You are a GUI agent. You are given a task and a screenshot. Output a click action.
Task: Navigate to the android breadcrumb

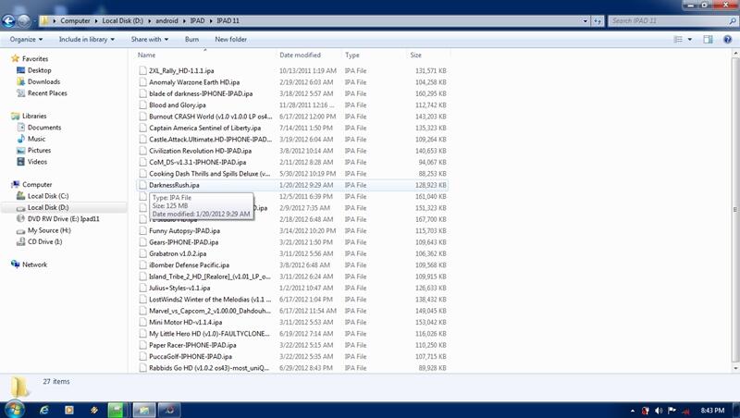166,20
